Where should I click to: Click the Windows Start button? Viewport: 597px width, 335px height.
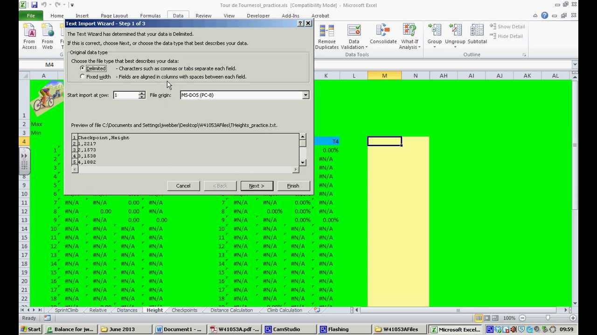click(30, 329)
